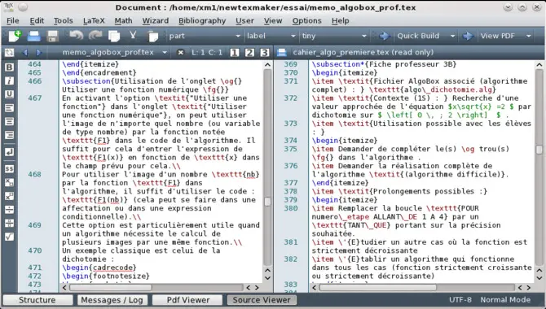
Task: Open a file with the blue Open icon
Action: [33, 36]
